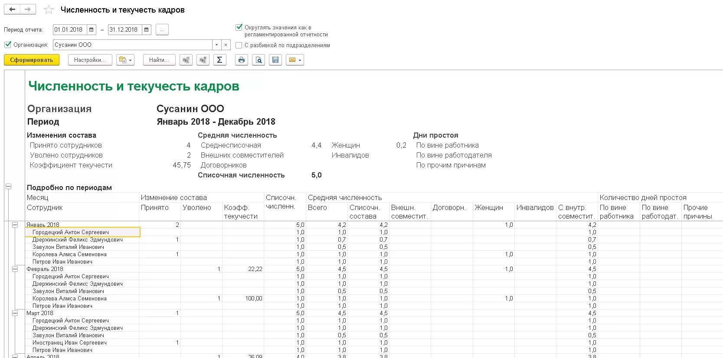The image size is (723, 358).
Task: Expand all groups toolbar icon
Action: point(203,60)
